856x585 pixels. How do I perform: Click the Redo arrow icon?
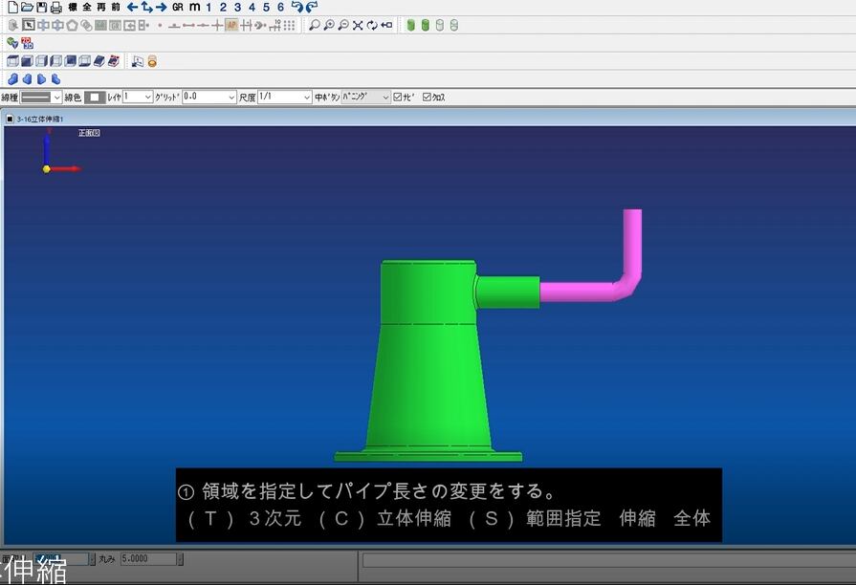pyautogui.click(x=312, y=7)
